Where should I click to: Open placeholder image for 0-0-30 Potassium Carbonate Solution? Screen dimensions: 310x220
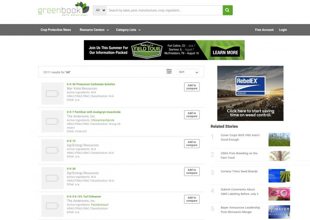click(x=52, y=94)
